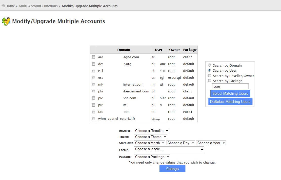Click the DeSelect Matching Users button
Screen dimensions: 281x180
tap(230, 102)
